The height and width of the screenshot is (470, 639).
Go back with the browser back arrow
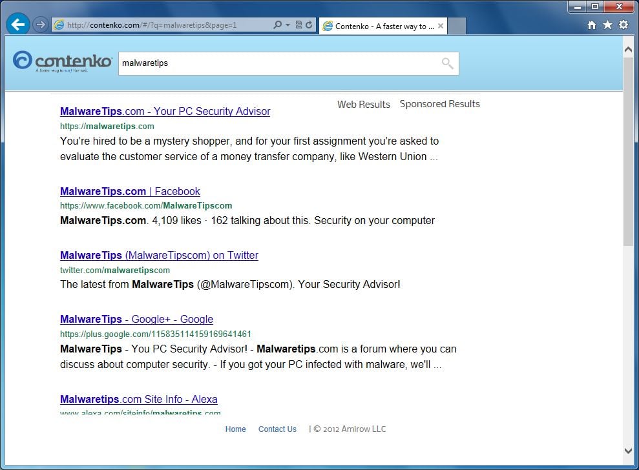coord(18,25)
